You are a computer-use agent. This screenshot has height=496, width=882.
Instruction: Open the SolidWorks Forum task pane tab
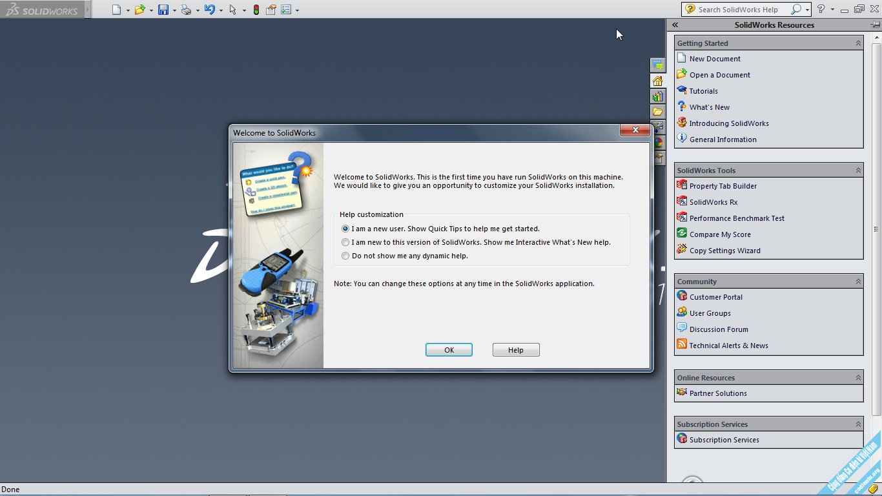pos(658,65)
